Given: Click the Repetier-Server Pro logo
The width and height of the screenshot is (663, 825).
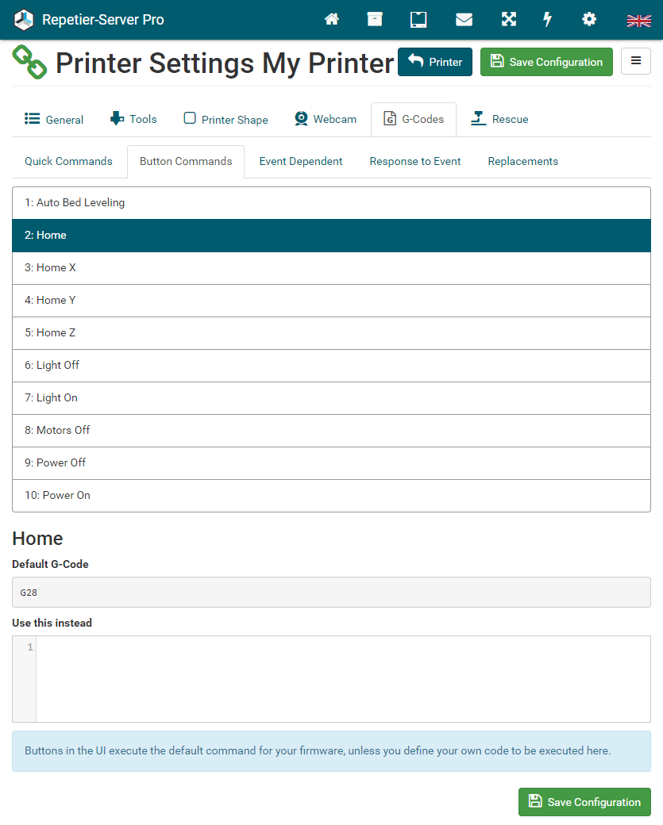Looking at the screenshot, I should [89, 20].
